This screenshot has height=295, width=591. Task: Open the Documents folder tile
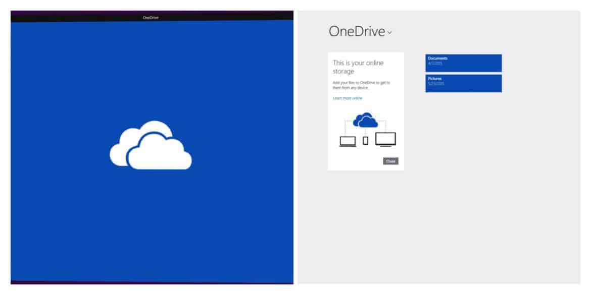coord(464,63)
